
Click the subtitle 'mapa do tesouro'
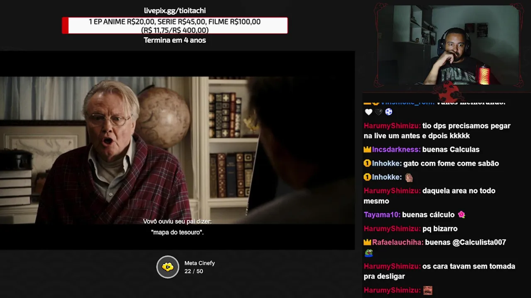(178, 233)
